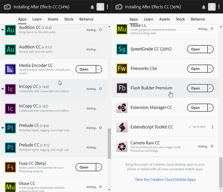223x192 pixels.
Task: Click the Extension Manager CC app icon
Action: (x=122, y=108)
